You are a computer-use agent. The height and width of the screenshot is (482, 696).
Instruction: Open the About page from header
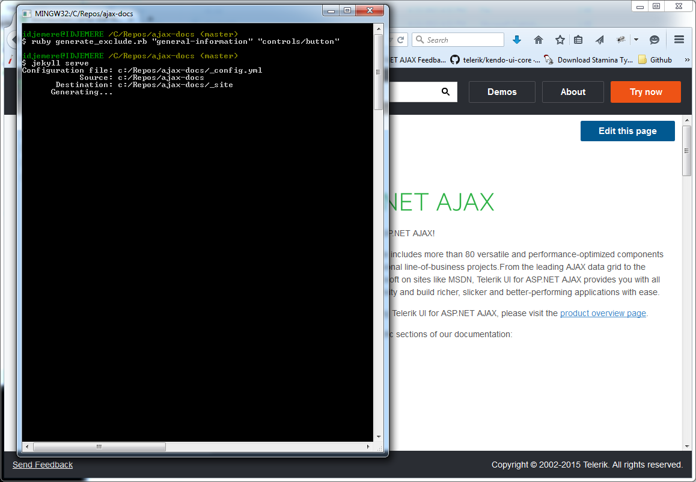pos(573,92)
